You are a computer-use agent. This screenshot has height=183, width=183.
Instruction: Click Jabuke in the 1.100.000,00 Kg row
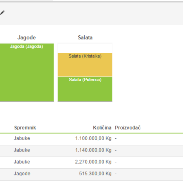pos(22,138)
